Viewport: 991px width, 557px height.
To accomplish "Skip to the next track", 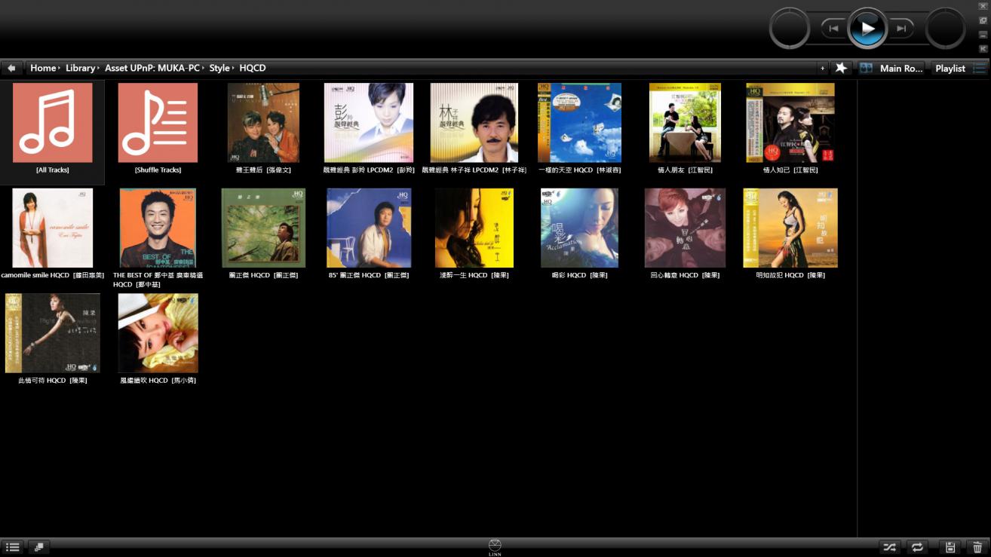I will [901, 29].
